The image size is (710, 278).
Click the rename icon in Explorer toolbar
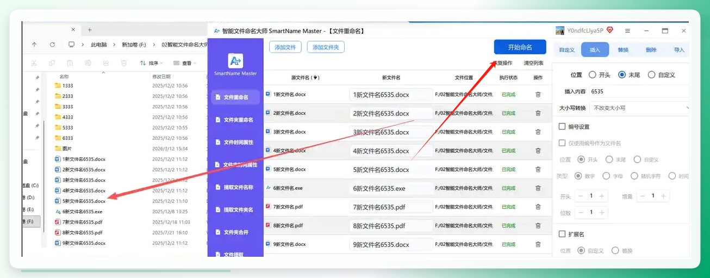(88, 63)
